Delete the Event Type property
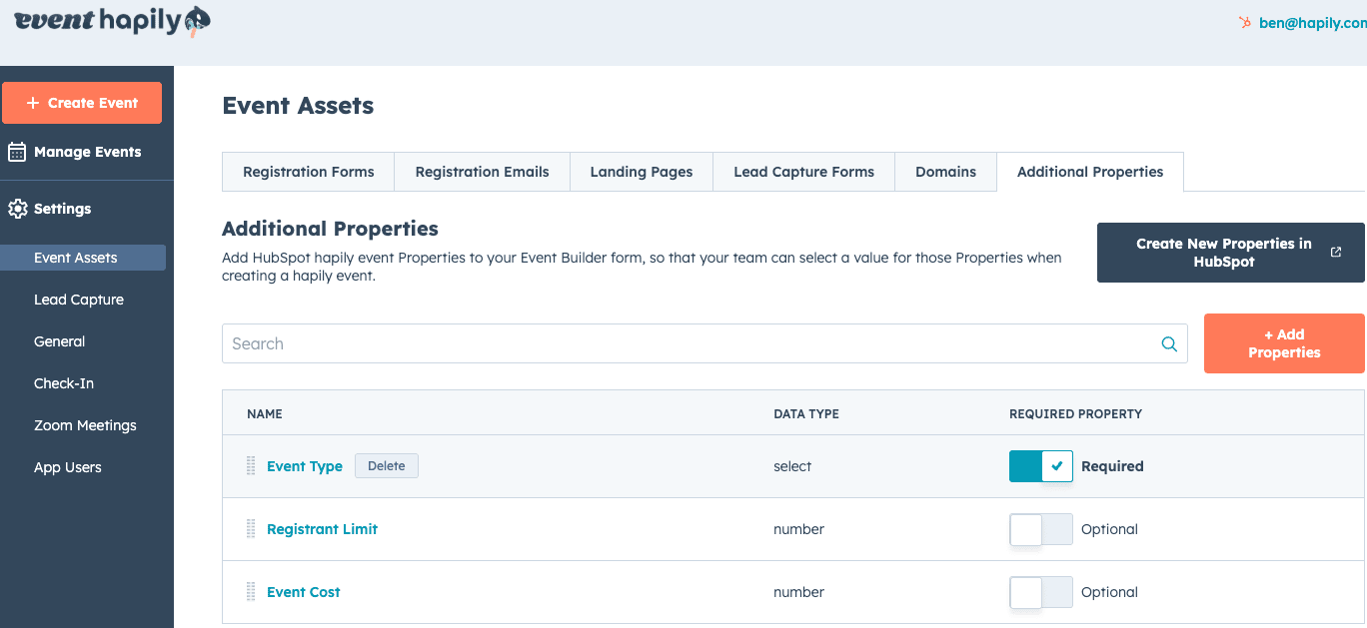The image size is (1367, 628). [387, 465]
